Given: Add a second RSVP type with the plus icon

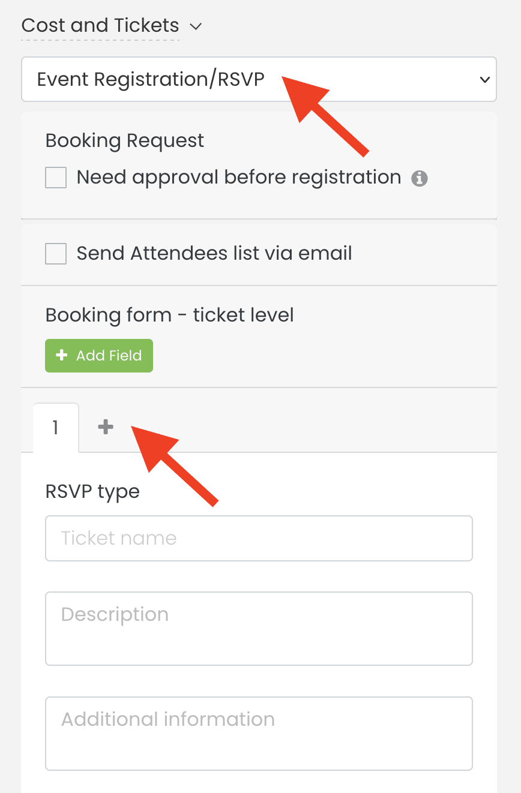Looking at the screenshot, I should (106, 427).
